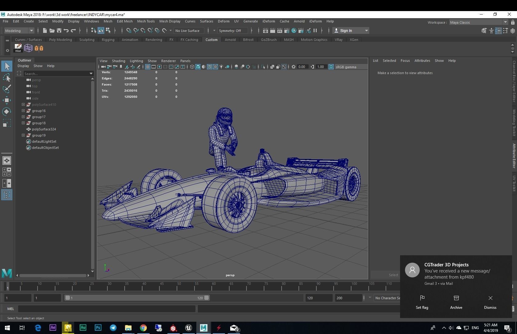517x334 pixels.
Task: Toggle Wireframe on Shaded in viewport
Action: point(210,67)
